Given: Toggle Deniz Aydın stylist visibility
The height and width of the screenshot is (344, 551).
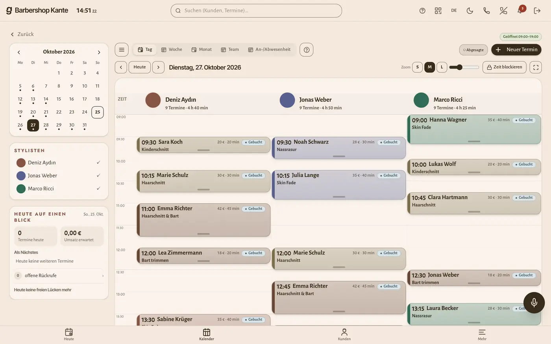Looking at the screenshot, I should 59,162.
